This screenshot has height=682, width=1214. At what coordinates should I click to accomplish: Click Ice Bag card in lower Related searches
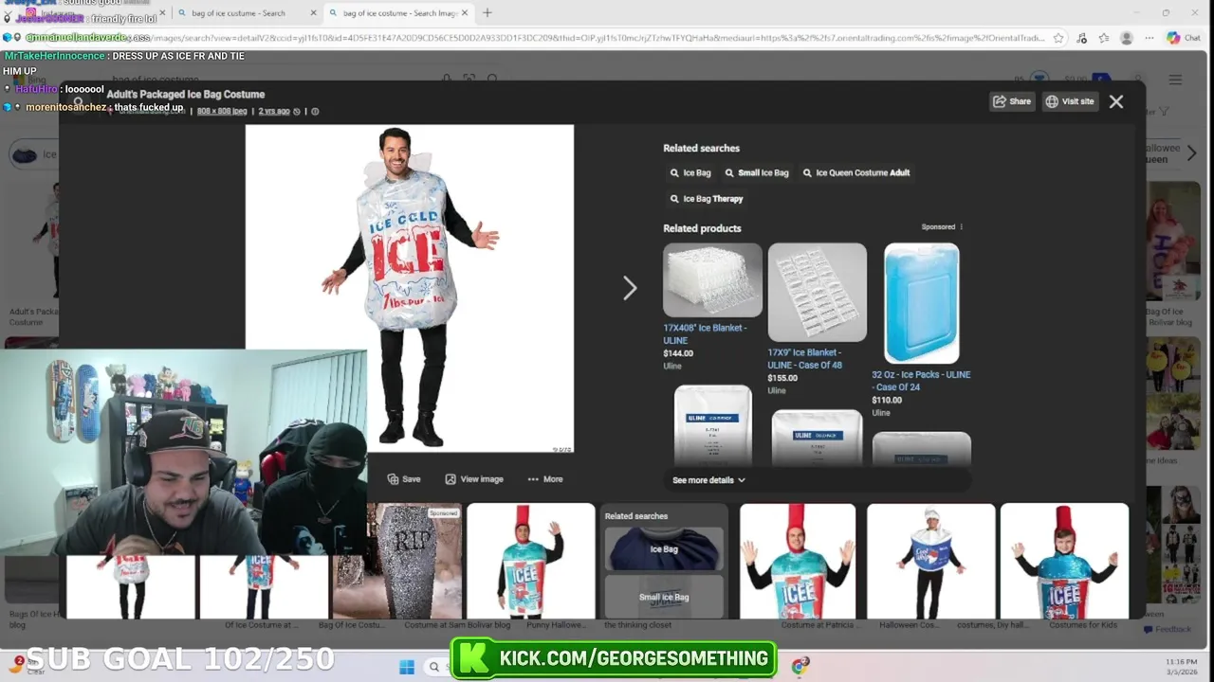tap(664, 549)
